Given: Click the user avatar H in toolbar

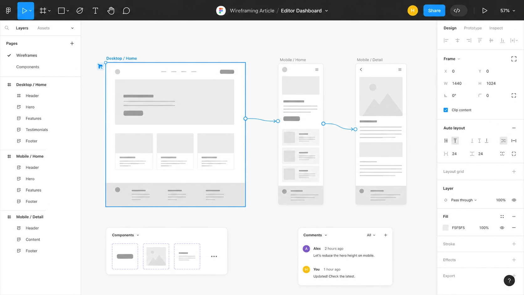Looking at the screenshot, I should (413, 11).
